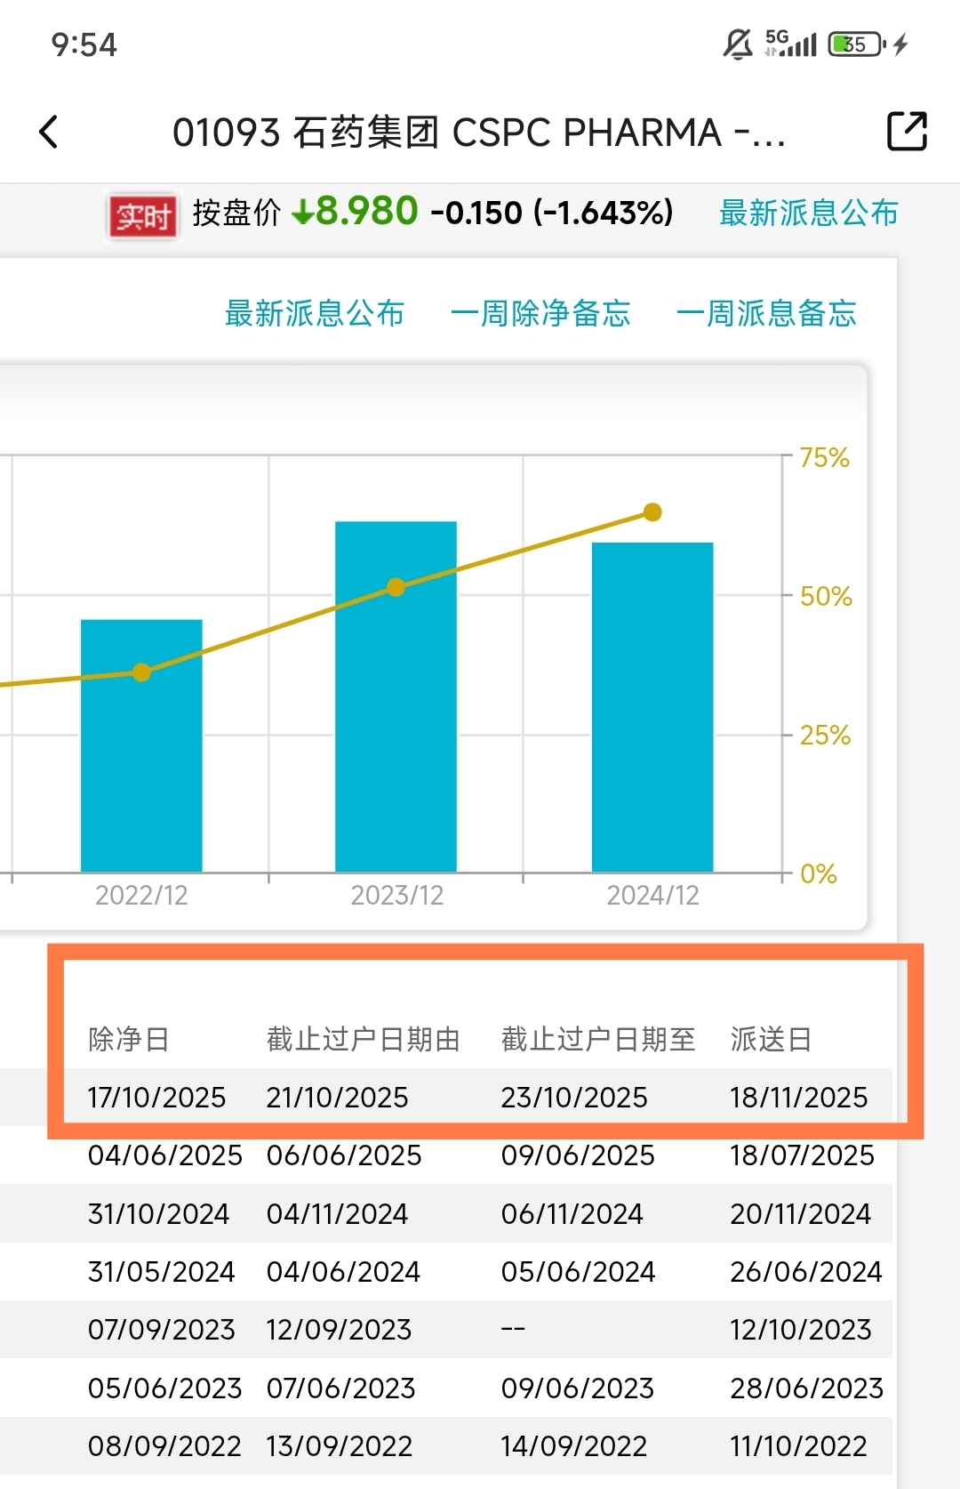Select cell 09/06/2023

[577, 1388]
